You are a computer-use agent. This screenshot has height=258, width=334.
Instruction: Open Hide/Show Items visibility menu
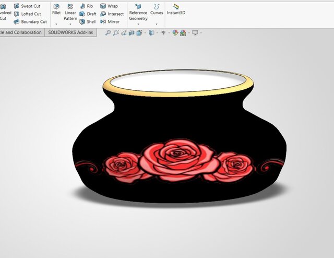point(163,32)
